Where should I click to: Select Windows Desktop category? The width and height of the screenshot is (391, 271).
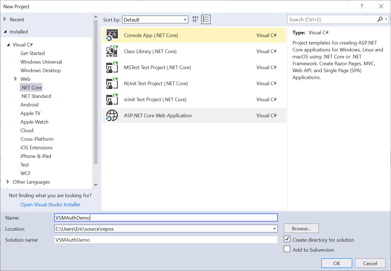click(x=40, y=71)
